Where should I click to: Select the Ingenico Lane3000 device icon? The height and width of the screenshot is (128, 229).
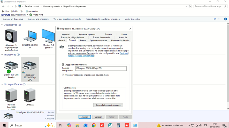(11, 95)
